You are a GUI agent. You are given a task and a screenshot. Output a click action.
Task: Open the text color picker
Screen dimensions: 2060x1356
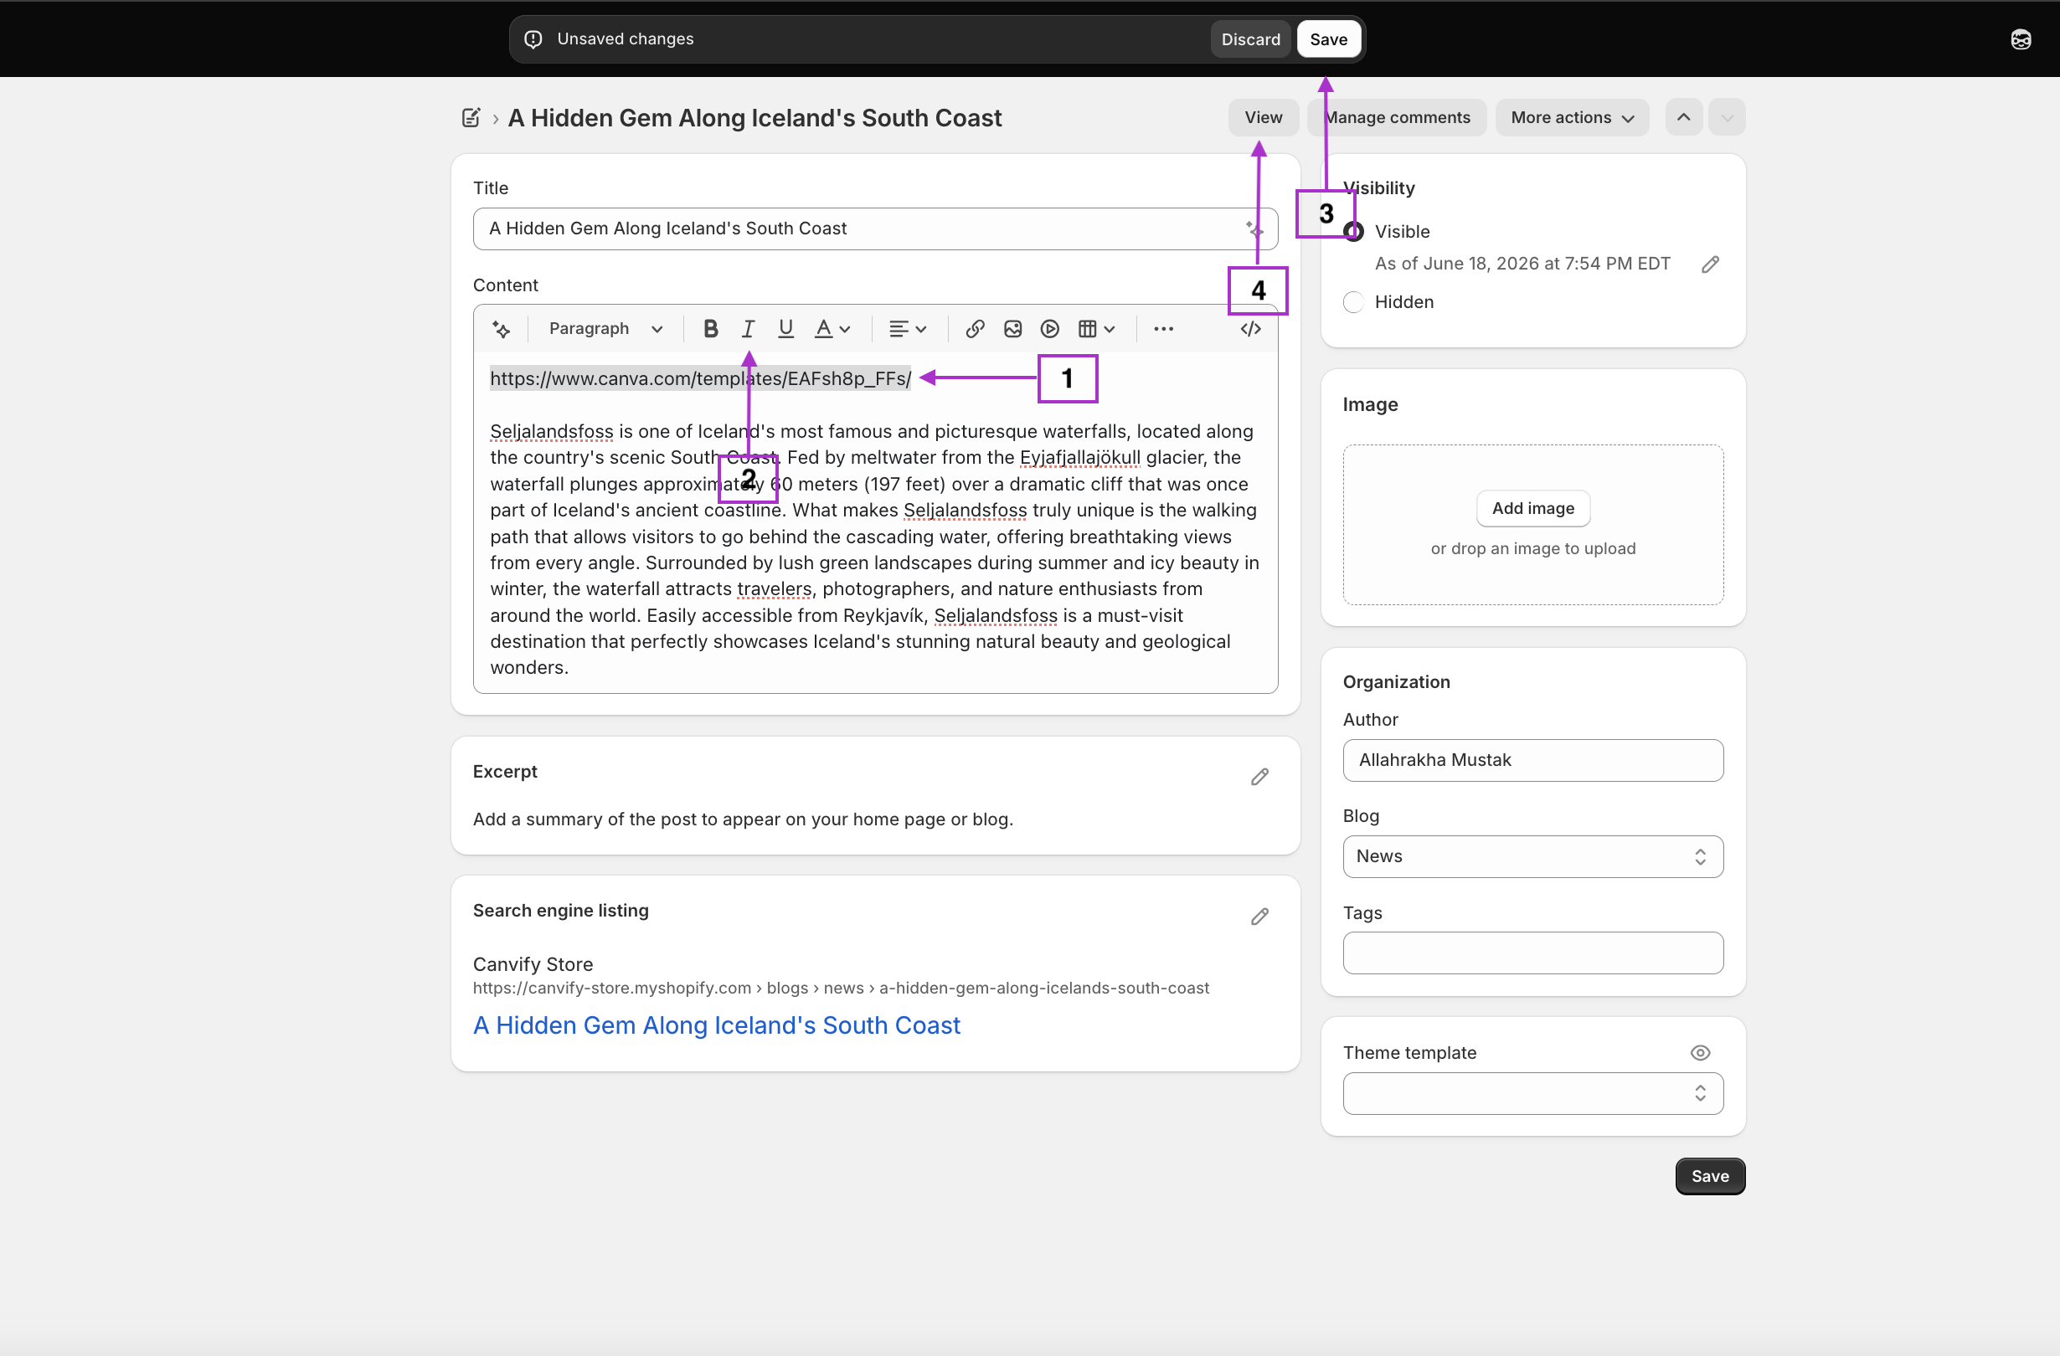pyautogui.click(x=832, y=329)
